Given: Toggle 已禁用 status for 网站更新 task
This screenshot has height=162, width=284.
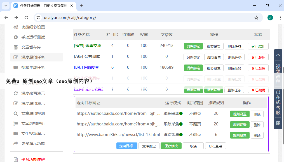Looking at the screenshot, I should coord(258,68).
